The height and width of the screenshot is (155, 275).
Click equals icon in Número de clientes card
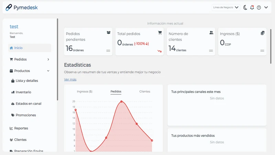(x=211, y=51)
